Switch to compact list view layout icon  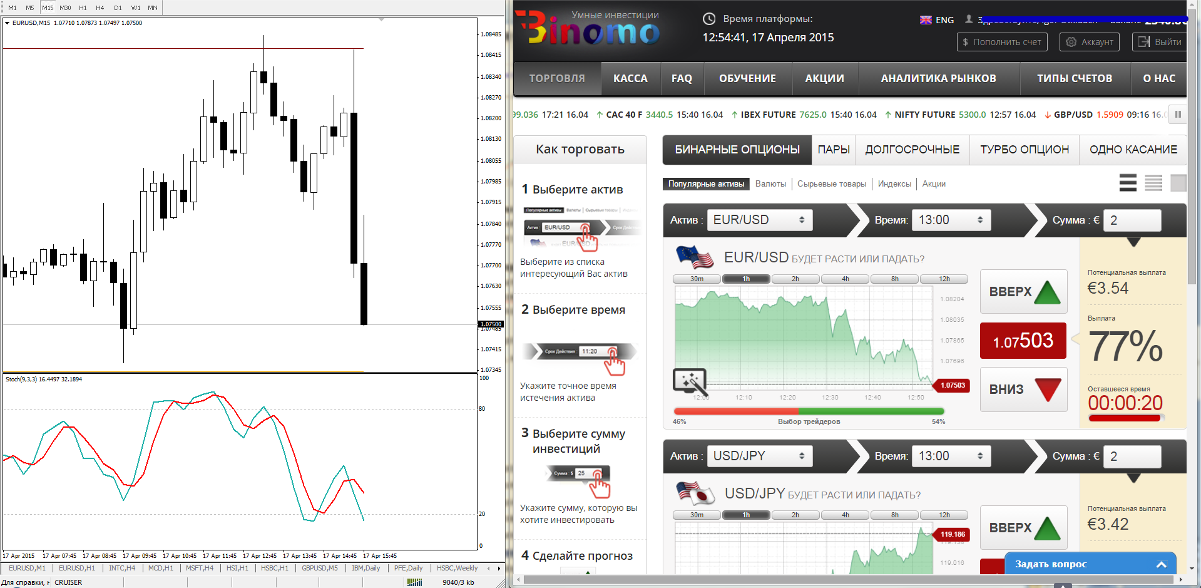click(1153, 183)
